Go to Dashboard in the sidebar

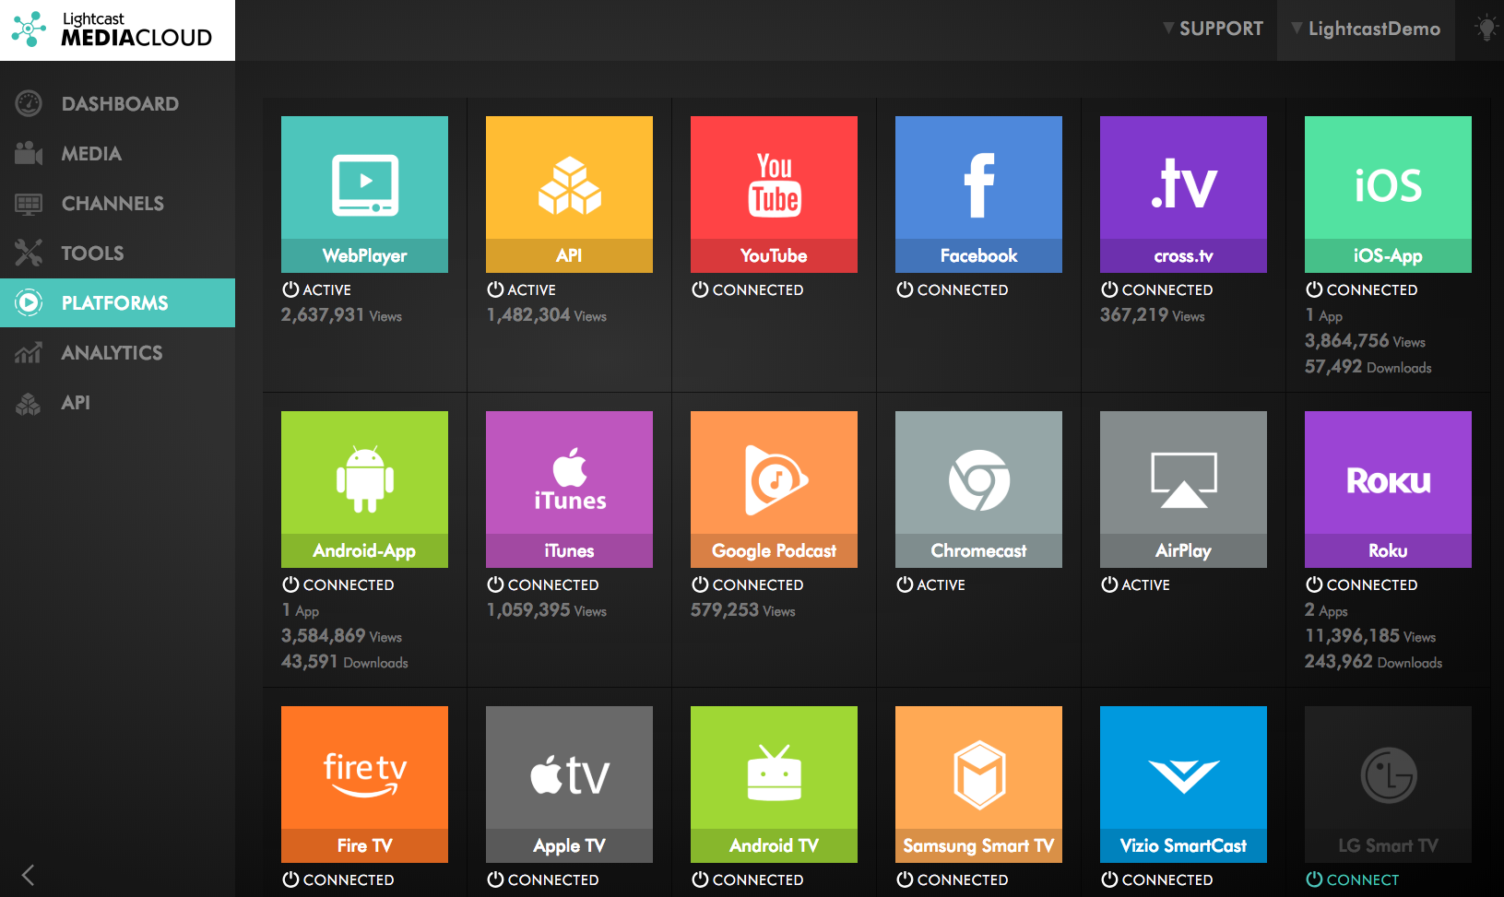(119, 104)
